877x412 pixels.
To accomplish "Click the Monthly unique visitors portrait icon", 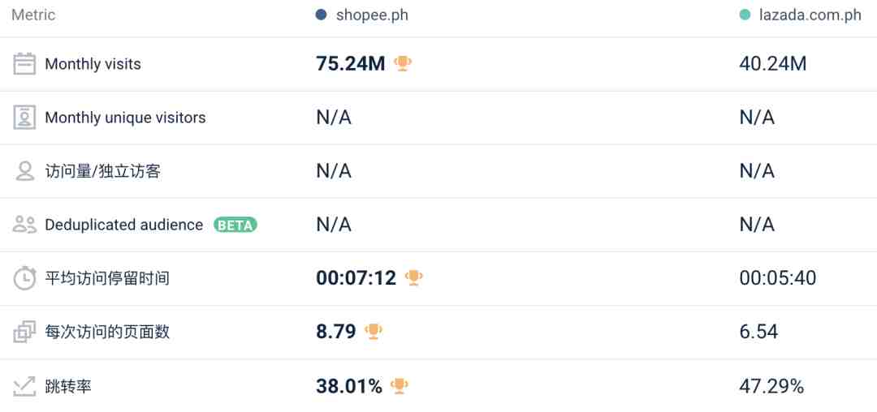I will (24, 118).
